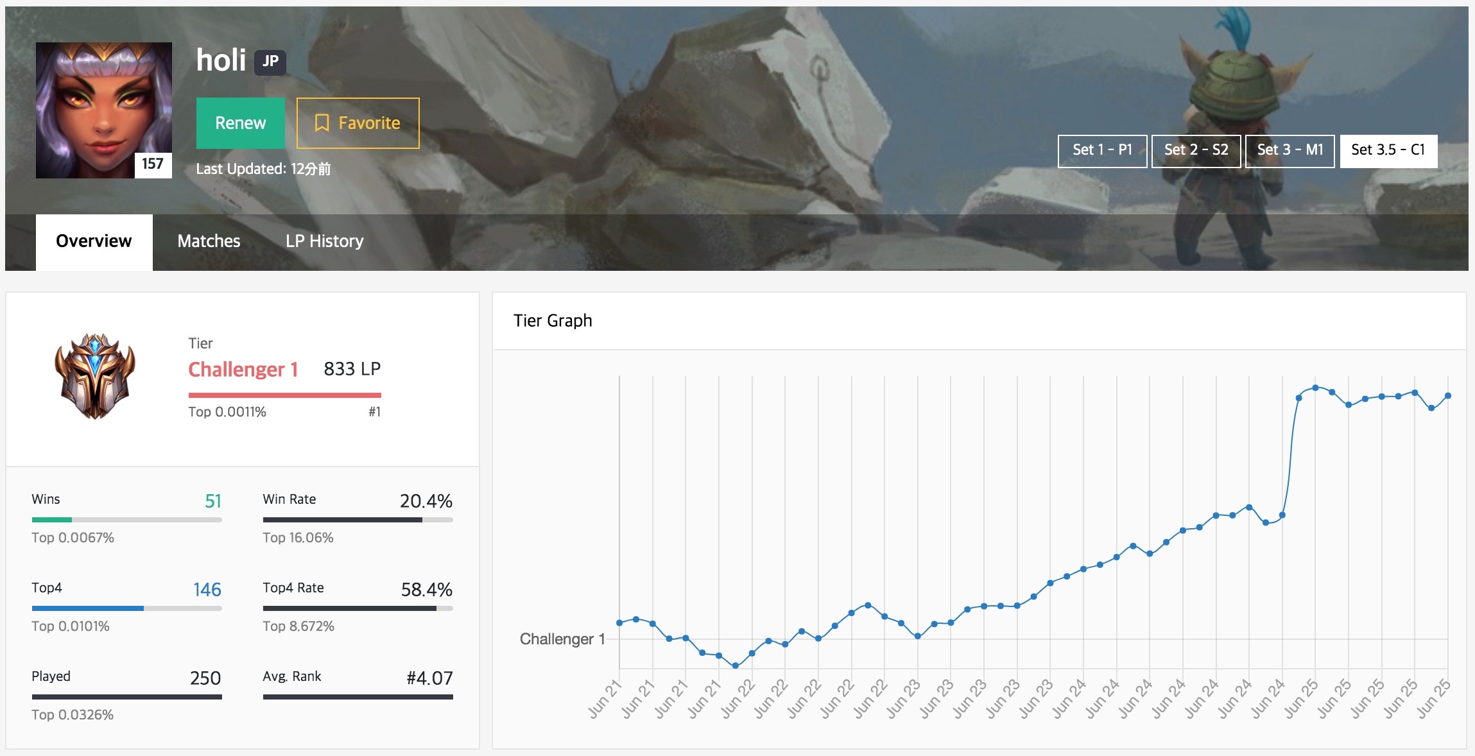
Task: Click the Tier Graph heading
Action: [553, 321]
